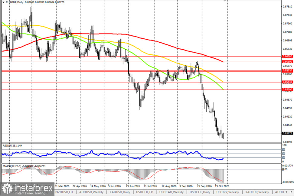294x196 pixels.
Task: Click the 12 Aug 2026 date label
Action: pyautogui.click(x=169, y=186)
